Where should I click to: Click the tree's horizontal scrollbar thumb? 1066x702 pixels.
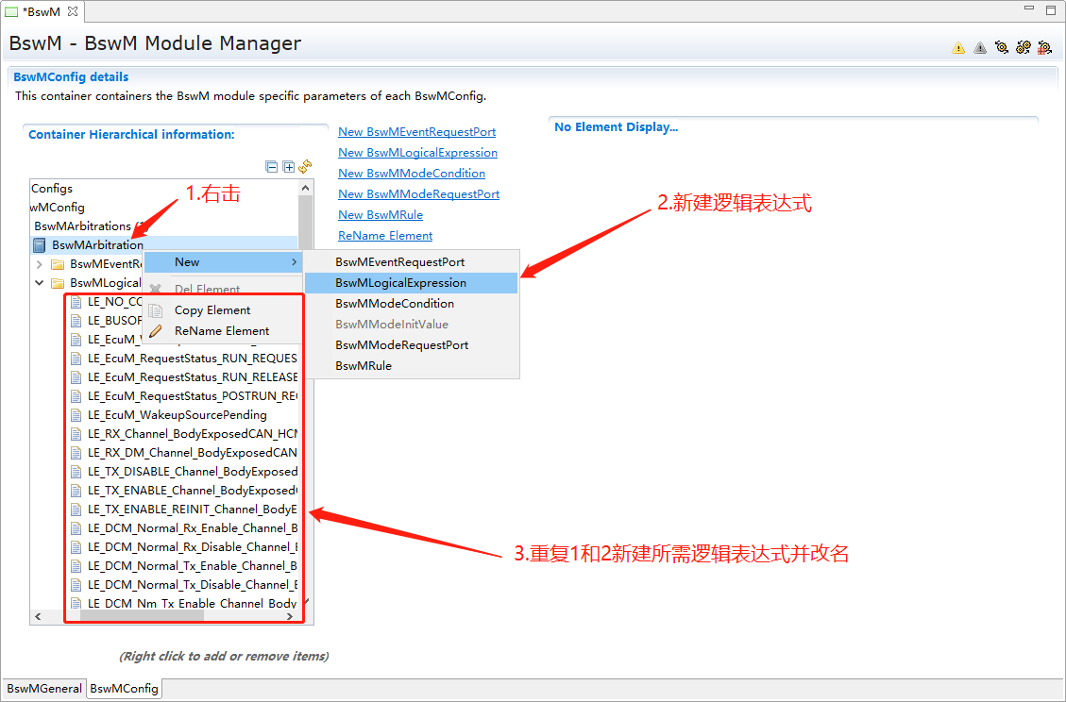[142, 615]
